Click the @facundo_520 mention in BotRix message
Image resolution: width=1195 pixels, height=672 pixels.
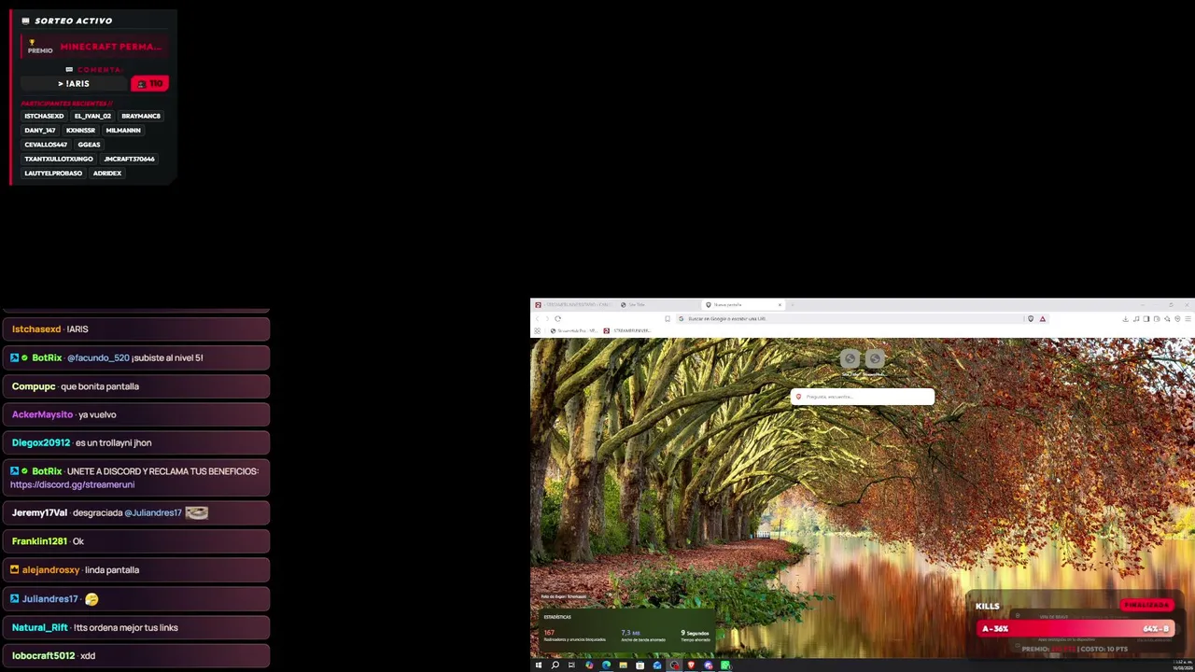(x=98, y=358)
